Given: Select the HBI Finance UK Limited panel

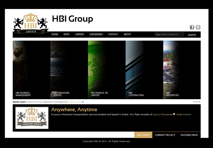Looking at the screenshot, I should point(107,70).
